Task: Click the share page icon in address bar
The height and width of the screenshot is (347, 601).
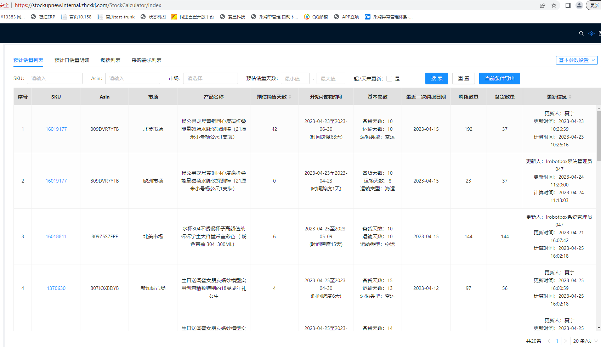Action: [543, 5]
